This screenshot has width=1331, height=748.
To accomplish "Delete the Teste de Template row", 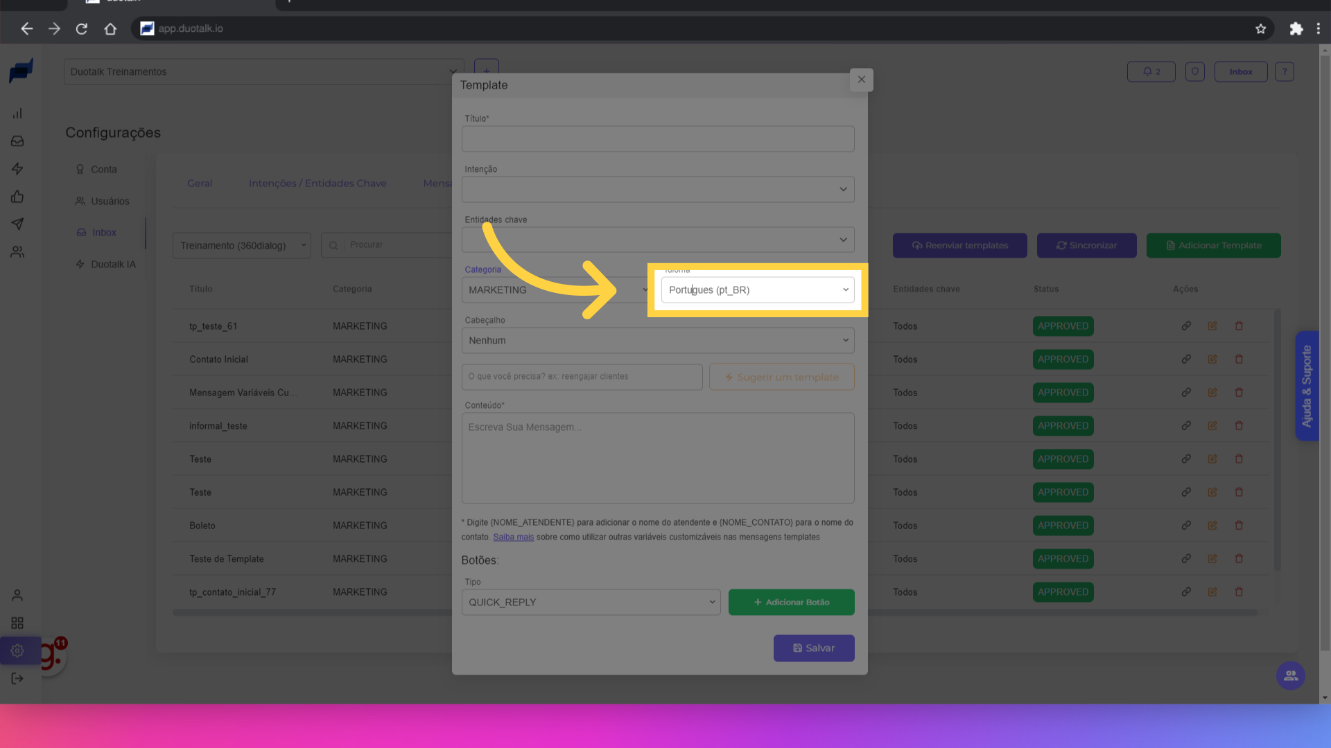I will coord(1239,559).
